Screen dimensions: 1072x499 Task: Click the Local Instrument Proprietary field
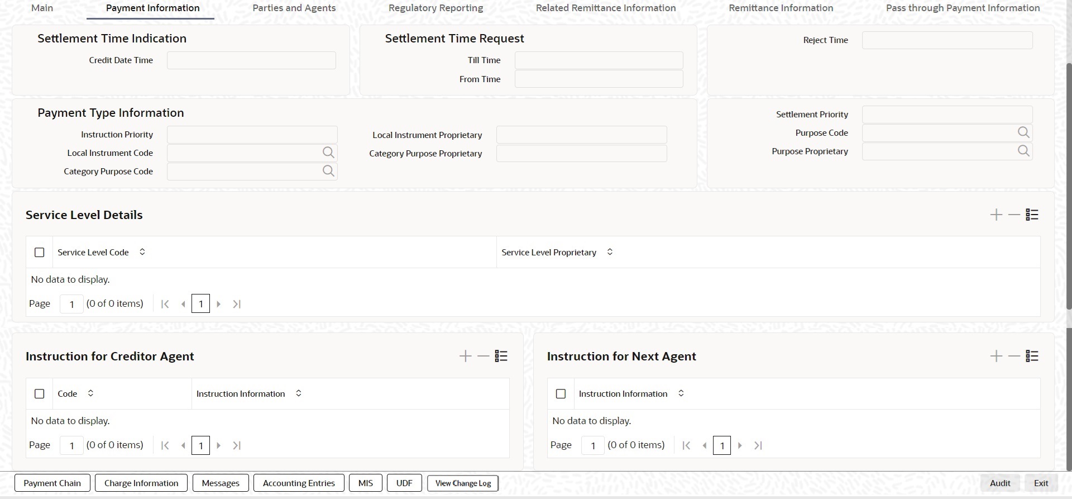[582, 135]
